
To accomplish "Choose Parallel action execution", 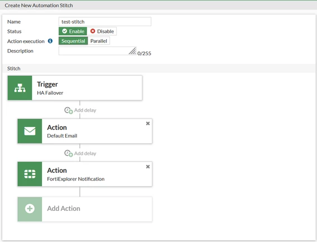I will coord(99,41).
